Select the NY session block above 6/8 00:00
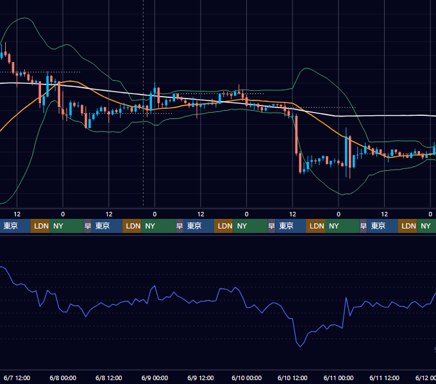This screenshot has width=436, height=384. [x=67, y=226]
